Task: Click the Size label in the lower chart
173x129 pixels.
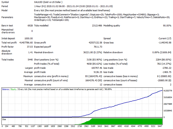Action: 4,119
